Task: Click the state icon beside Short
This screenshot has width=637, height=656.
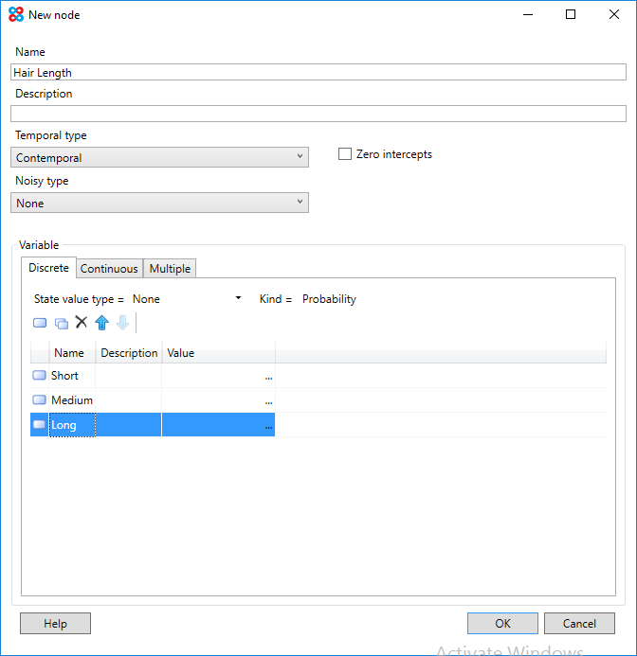Action: 39,376
